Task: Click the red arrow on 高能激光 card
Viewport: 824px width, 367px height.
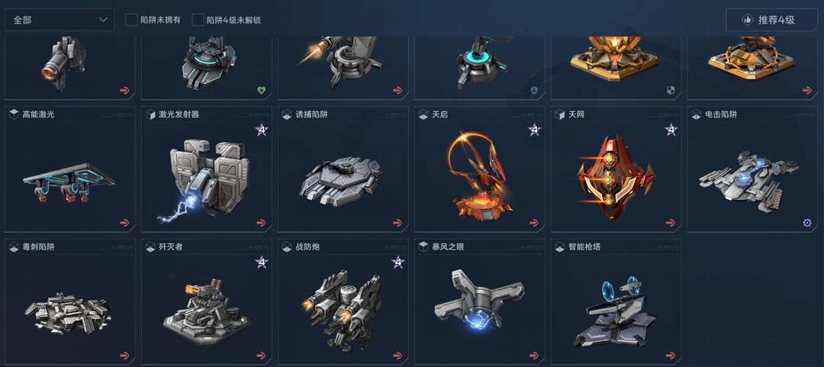Action: point(124,223)
